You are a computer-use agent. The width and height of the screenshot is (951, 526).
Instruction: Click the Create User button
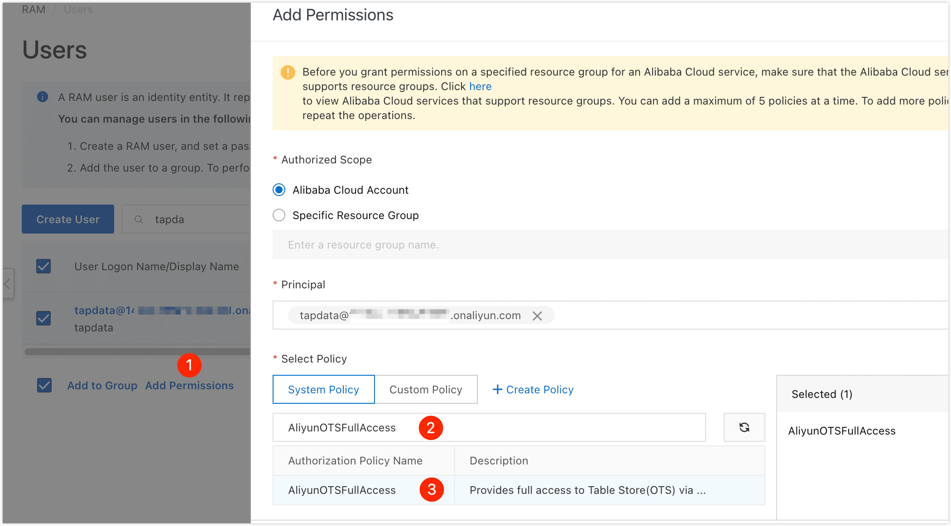(67, 219)
